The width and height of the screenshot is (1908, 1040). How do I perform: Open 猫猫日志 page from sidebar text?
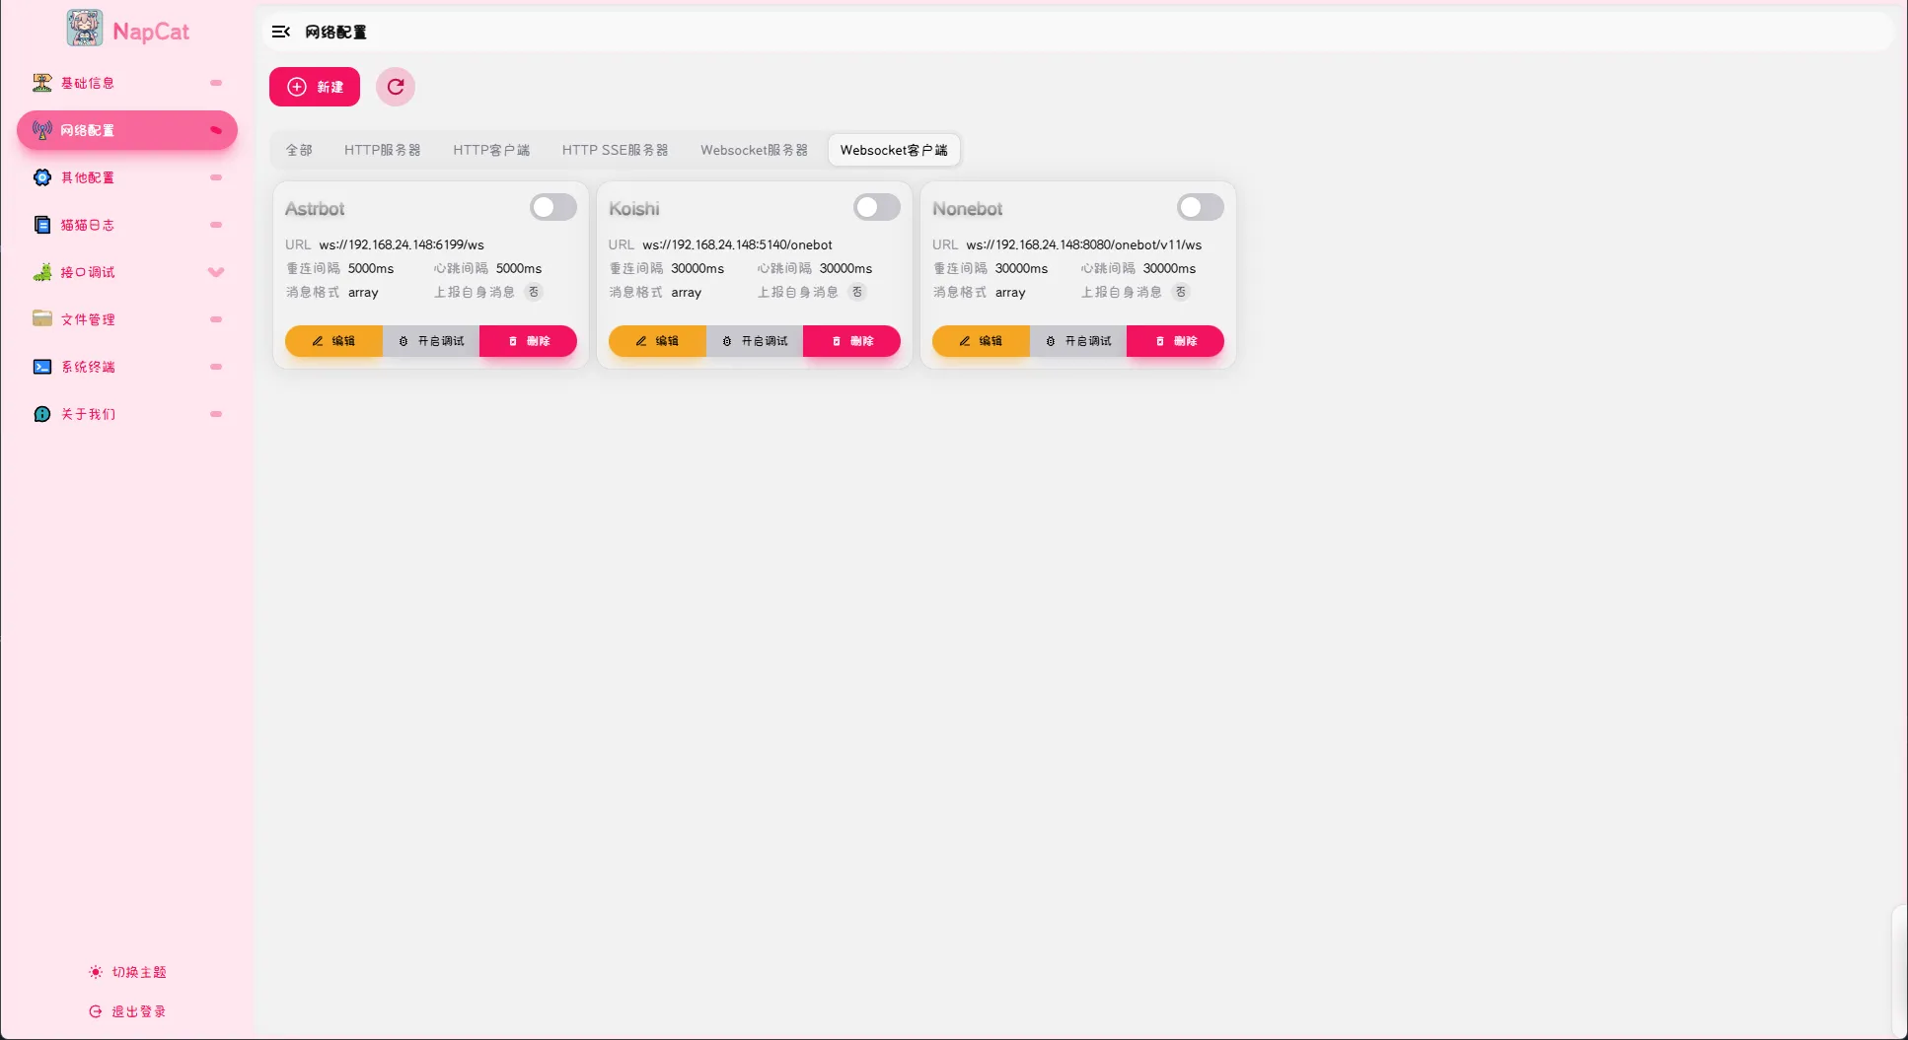pos(88,225)
